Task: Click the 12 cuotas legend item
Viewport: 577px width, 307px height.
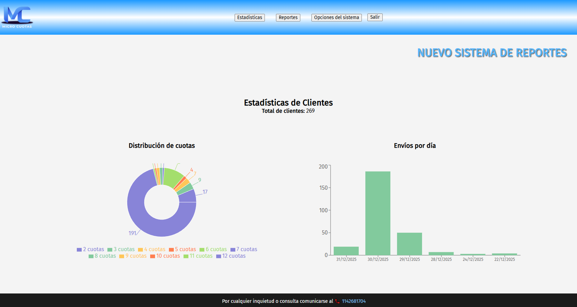Action: click(x=231, y=256)
